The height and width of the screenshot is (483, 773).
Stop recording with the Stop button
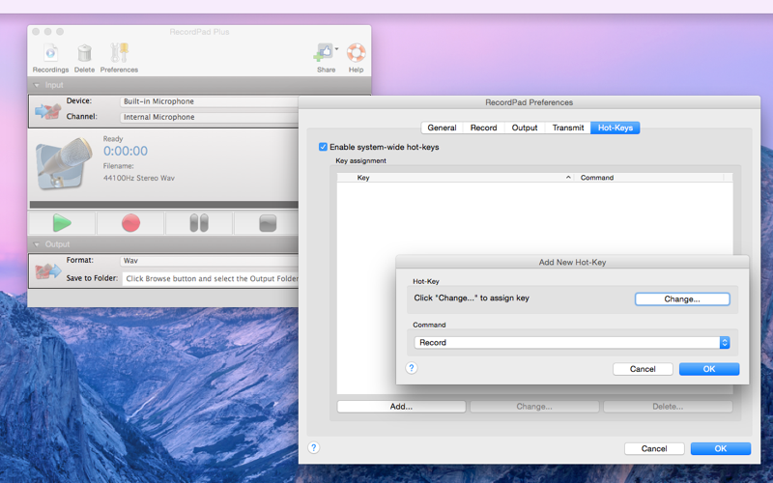point(268,223)
